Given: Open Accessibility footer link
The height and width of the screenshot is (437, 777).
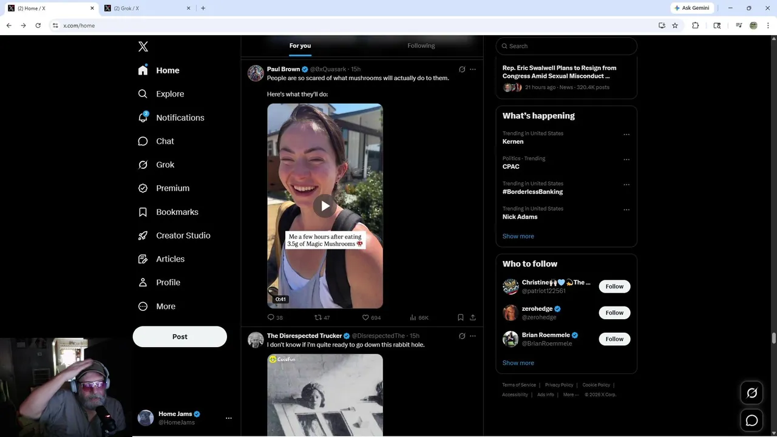Looking at the screenshot, I should [515, 395].
